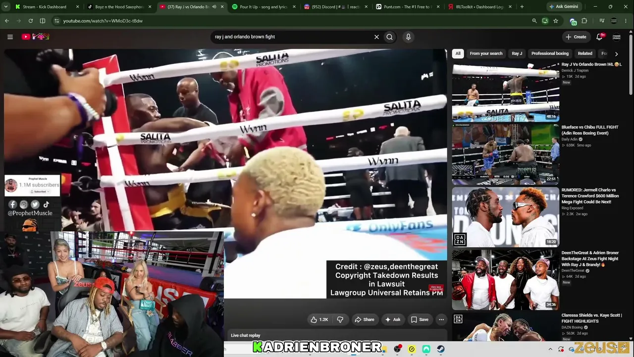Open more actions for the video
634x357 pixels.
point(441,320)
